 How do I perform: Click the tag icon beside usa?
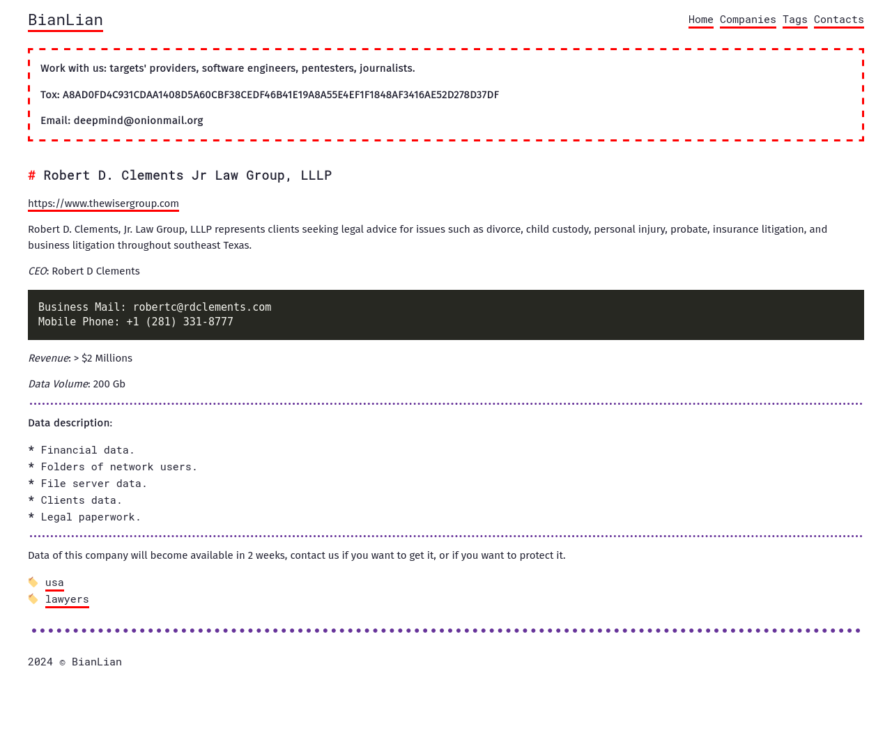tap(33, 582)
